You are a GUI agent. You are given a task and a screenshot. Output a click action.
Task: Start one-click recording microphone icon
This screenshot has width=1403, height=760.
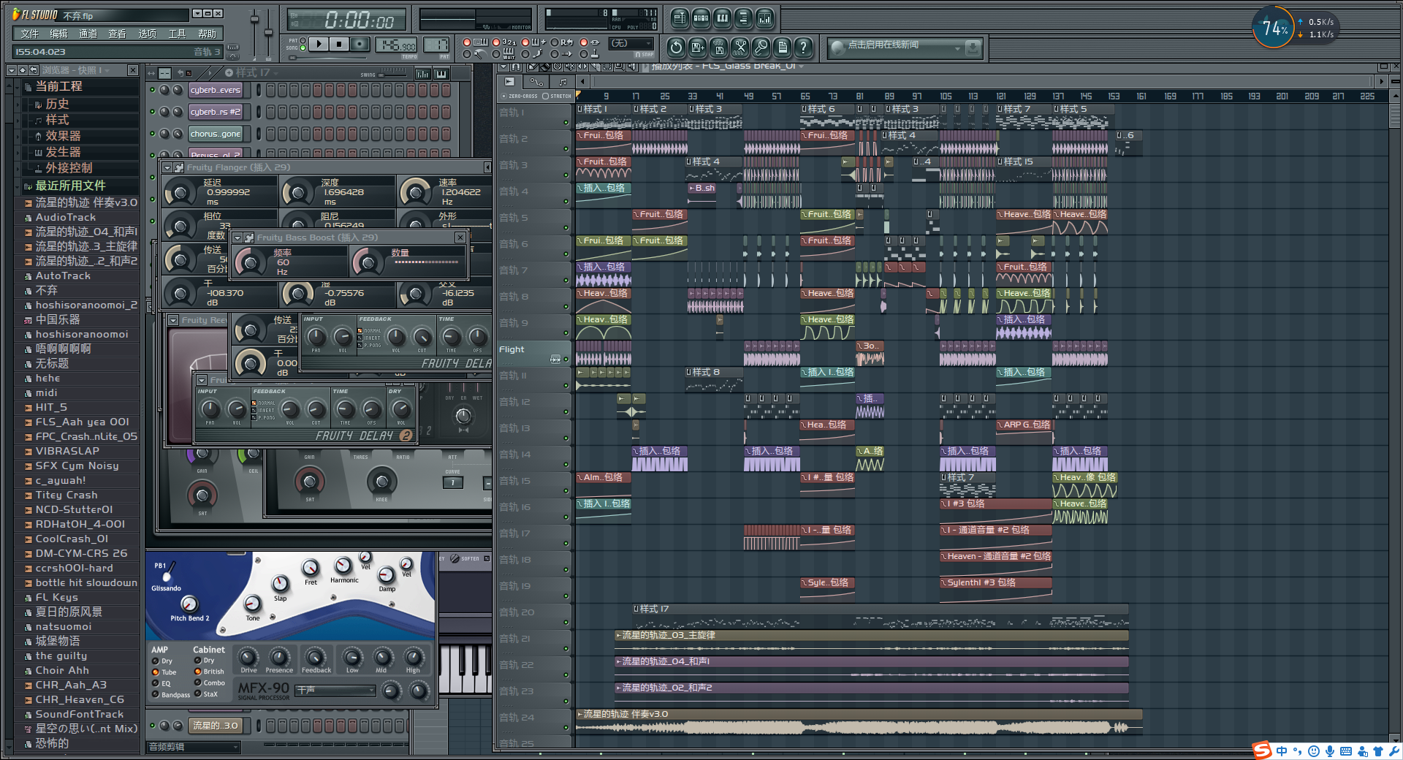pos(761,47)
